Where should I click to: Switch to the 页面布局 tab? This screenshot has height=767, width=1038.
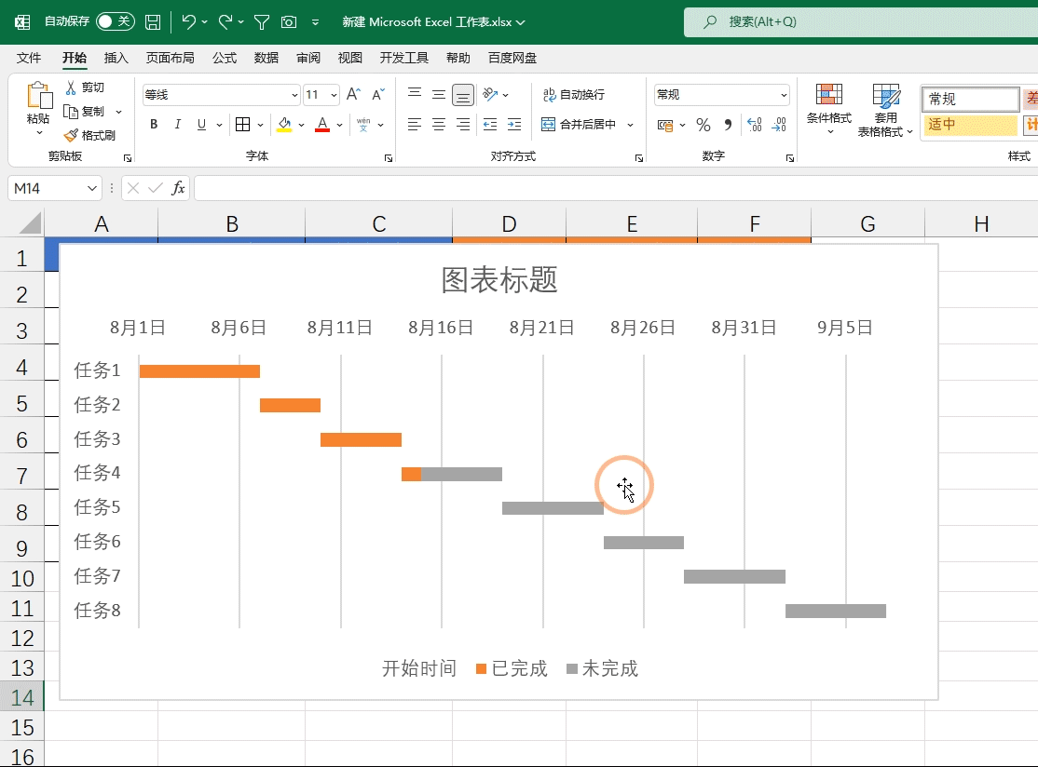pos(171,59)
